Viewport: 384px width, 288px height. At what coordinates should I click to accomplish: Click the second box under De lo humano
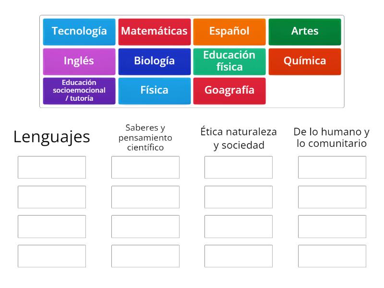[x=332, y=197]
